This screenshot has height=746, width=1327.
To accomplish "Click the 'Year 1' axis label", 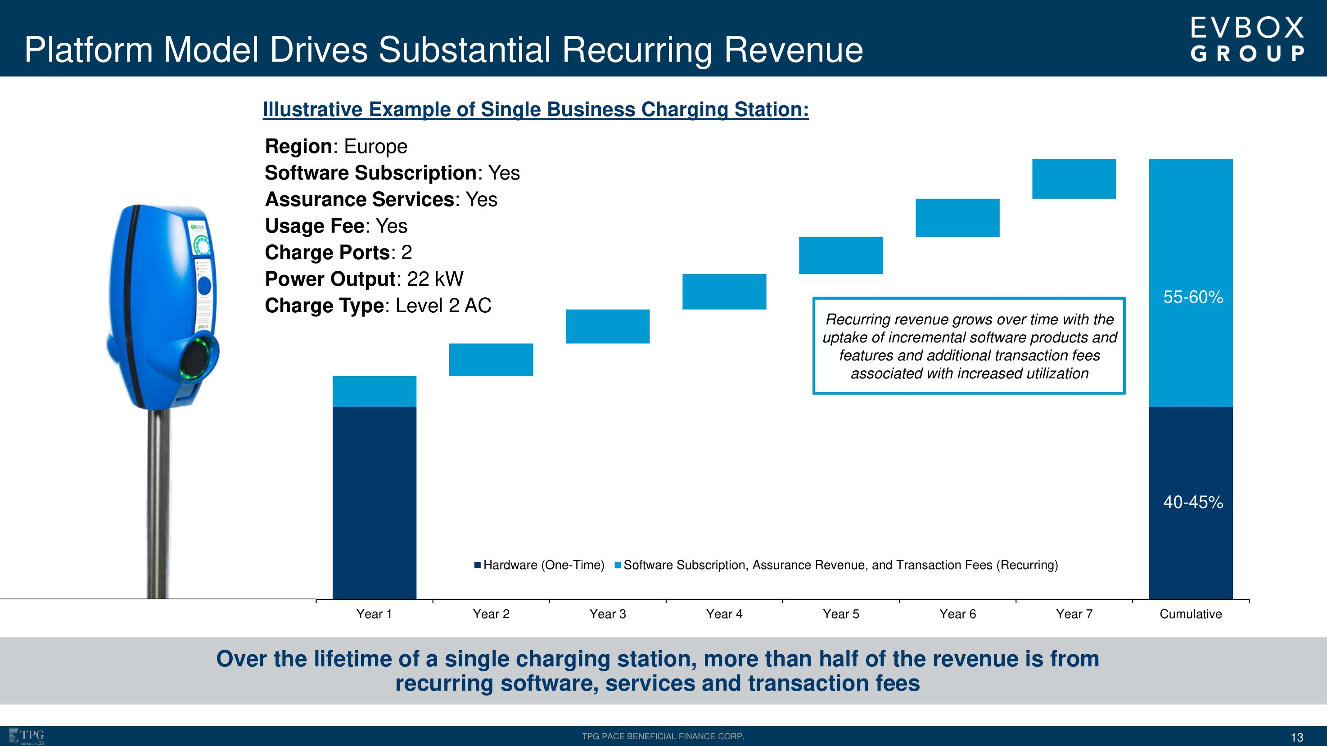I will click(x=375, y=614).
